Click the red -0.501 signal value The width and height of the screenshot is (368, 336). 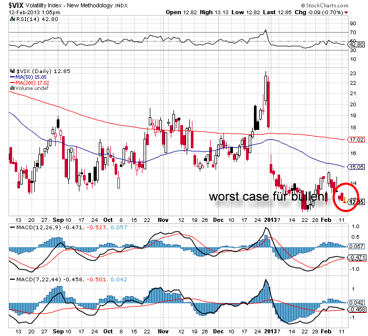96,279
